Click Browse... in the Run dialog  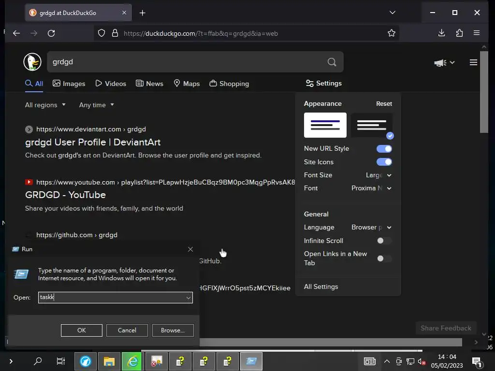[173, 330]
